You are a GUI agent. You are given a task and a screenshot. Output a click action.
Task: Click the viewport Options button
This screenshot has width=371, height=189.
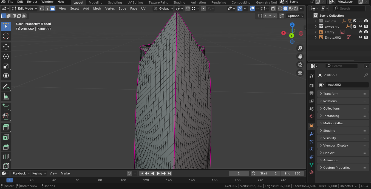(295, 16)
